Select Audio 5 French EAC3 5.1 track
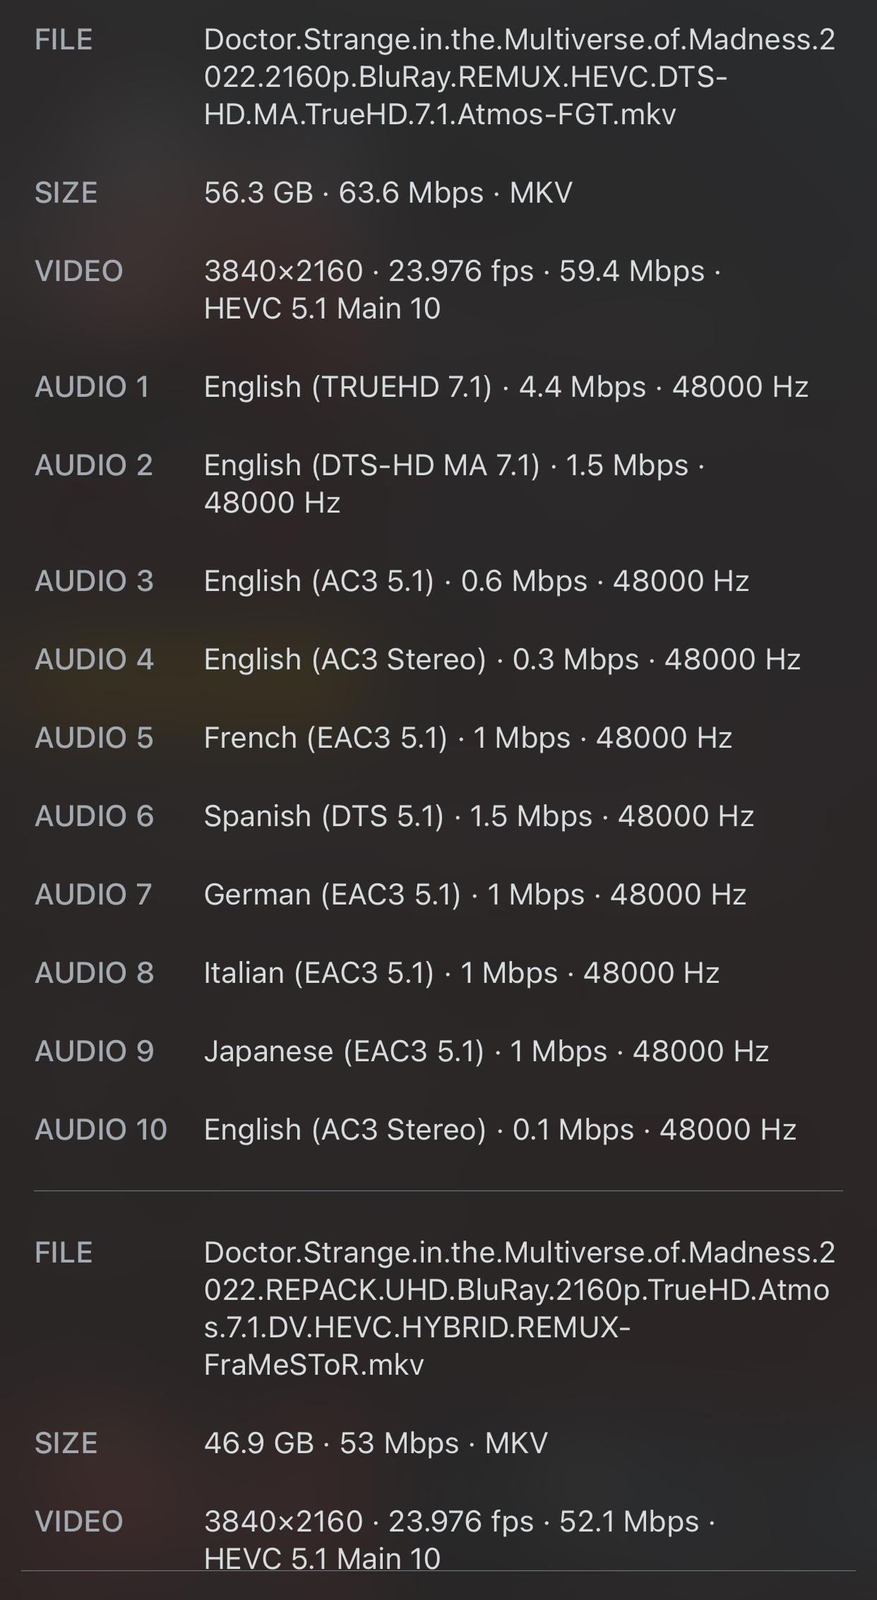 coord(467,738)
